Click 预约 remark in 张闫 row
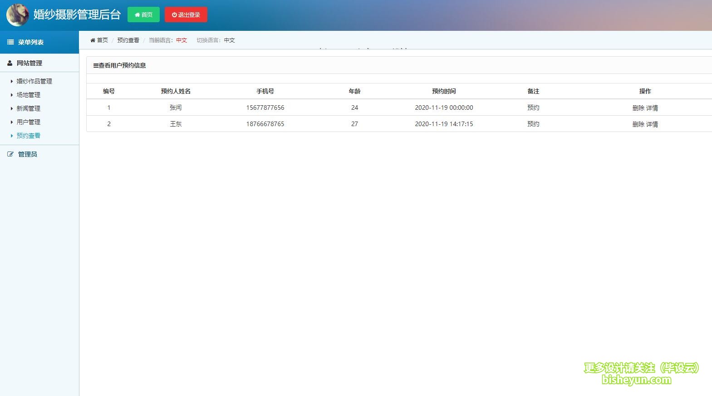 coord(533,108)
